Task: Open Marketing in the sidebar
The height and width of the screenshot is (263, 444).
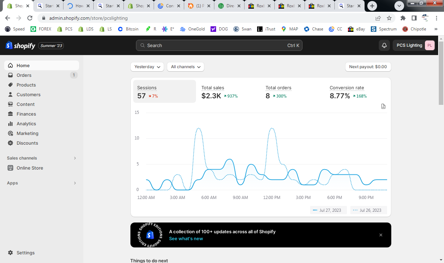Action: pyautogui.click(x=42, y=133)
